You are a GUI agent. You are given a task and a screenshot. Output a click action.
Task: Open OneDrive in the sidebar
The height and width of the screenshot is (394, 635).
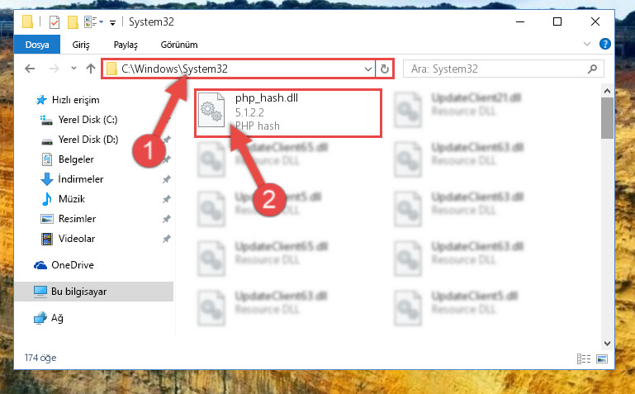pos(73,265)
